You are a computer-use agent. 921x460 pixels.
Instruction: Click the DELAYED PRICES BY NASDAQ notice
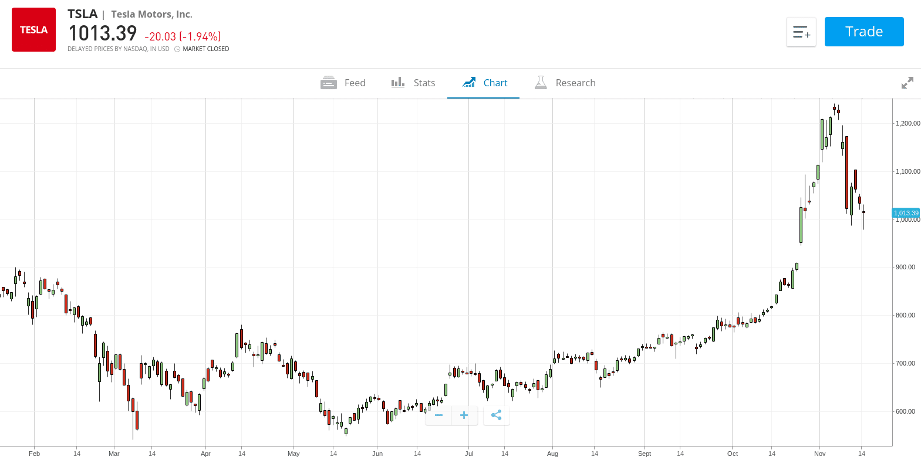[x=119, y=49]
